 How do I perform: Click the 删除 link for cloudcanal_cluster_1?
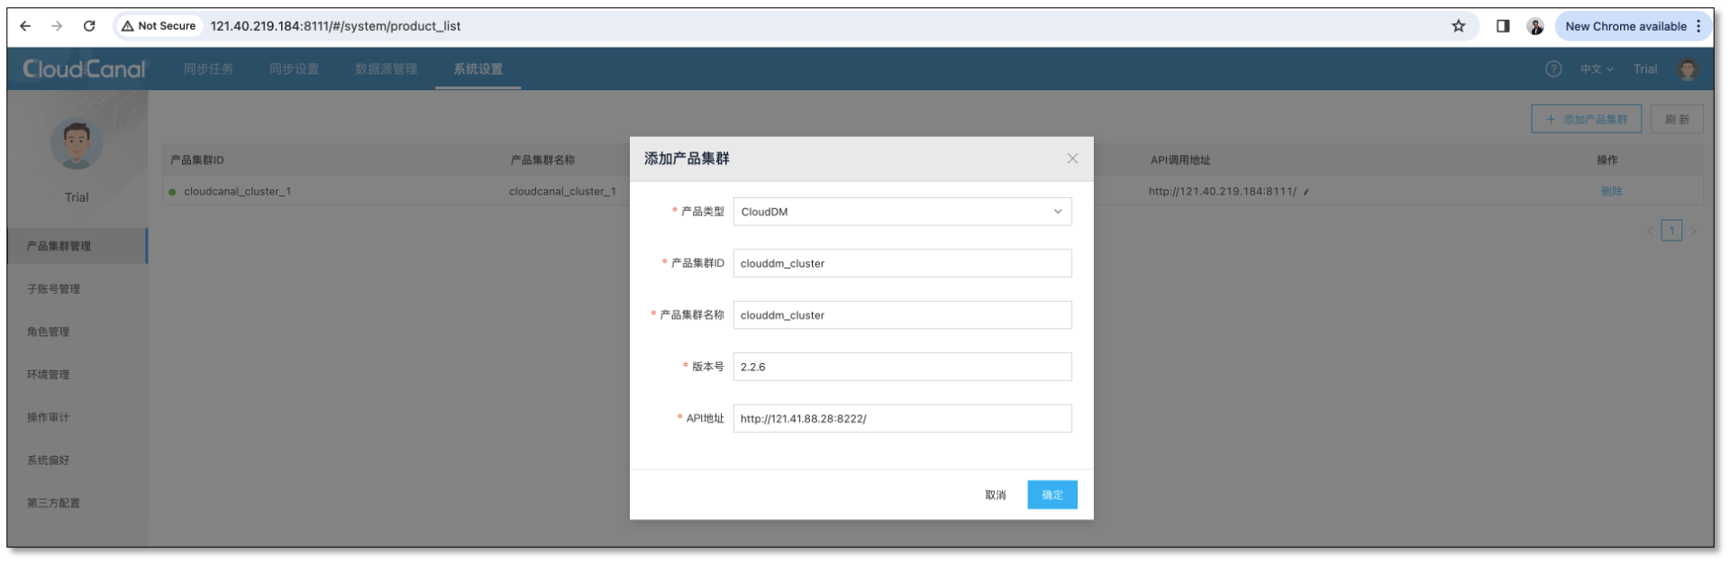[1611, 191]
